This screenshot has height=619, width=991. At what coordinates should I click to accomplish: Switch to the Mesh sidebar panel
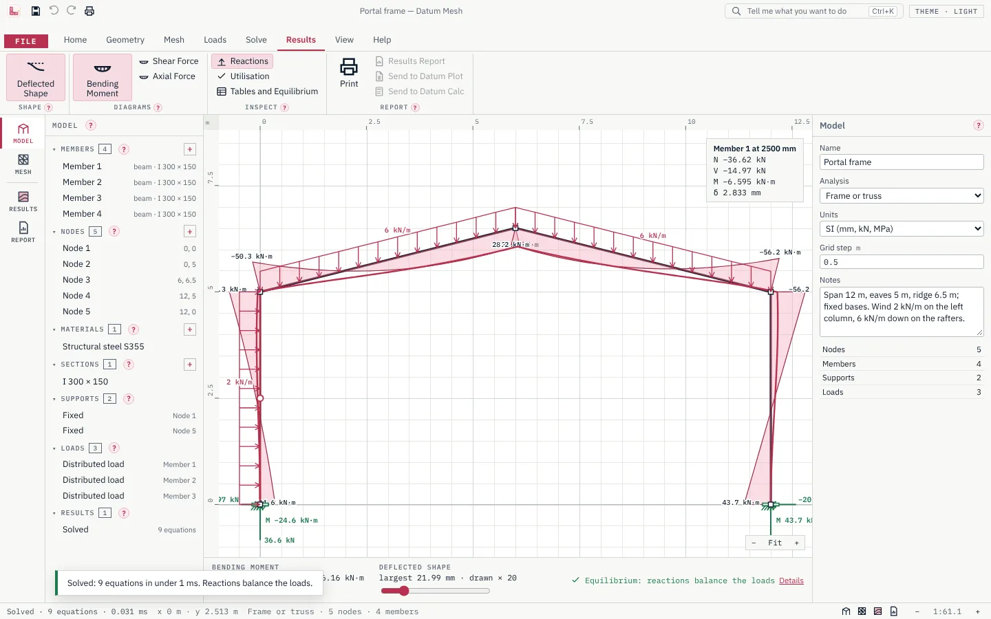click(x=23, y=164)
